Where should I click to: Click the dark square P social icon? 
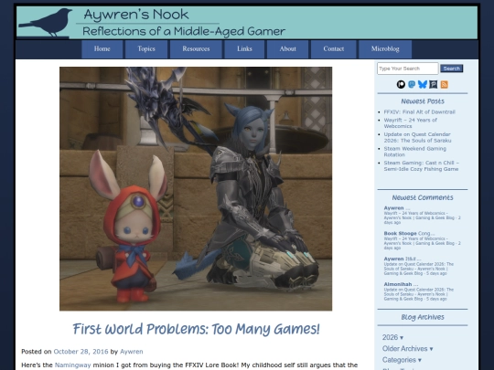(434, 84)
